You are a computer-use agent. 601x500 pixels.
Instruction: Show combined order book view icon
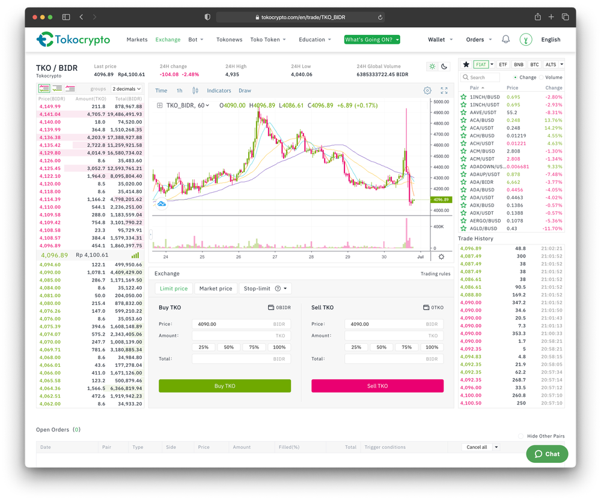[44, 88]
